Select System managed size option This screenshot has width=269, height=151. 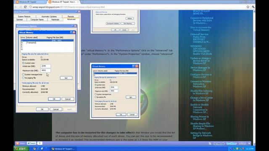coord(23,75)
